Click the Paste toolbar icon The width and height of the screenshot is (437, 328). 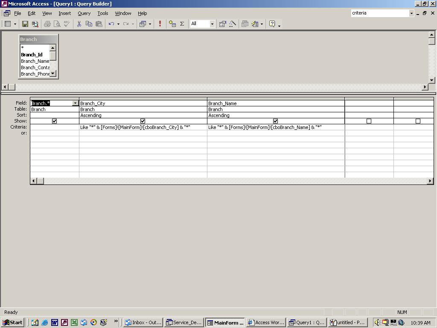coord(99,24)
